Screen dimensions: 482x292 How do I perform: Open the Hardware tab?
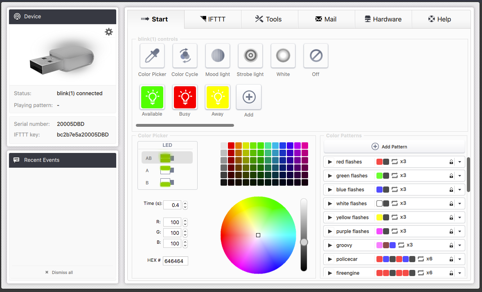click(x=383, y=19)
